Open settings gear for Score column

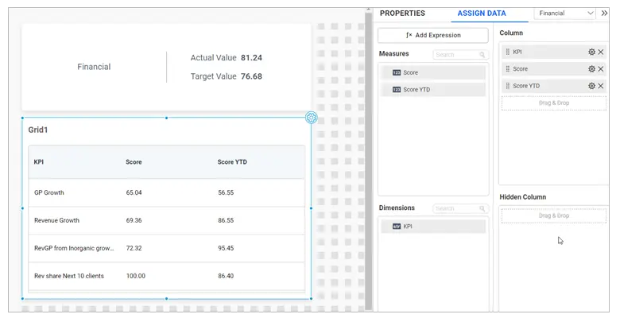[591, 69]
